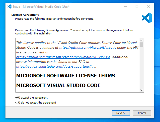Select "I accept the agreement" radio button
The height and width of the screenshot is (122, 160).
[17, 98]
